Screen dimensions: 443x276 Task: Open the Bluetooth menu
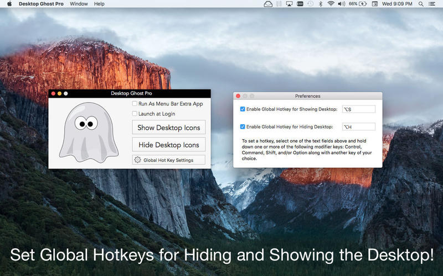(321, 4)
